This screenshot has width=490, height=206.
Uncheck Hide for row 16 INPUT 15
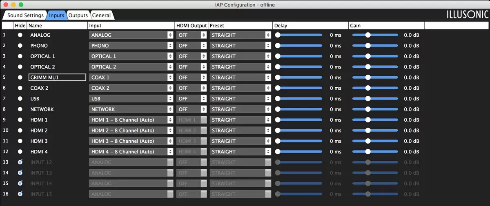click(20, 194)
